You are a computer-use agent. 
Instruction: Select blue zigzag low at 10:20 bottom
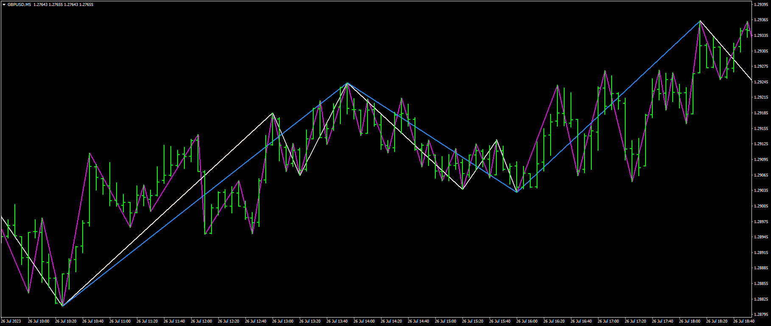[x=62, y=306]
